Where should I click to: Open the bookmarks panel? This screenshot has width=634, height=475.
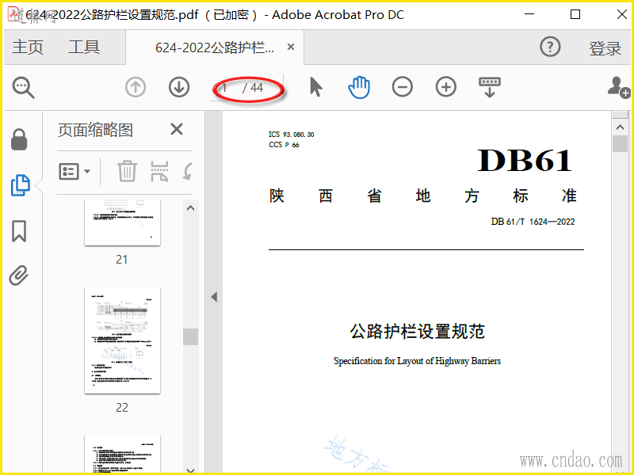point(19,231)
